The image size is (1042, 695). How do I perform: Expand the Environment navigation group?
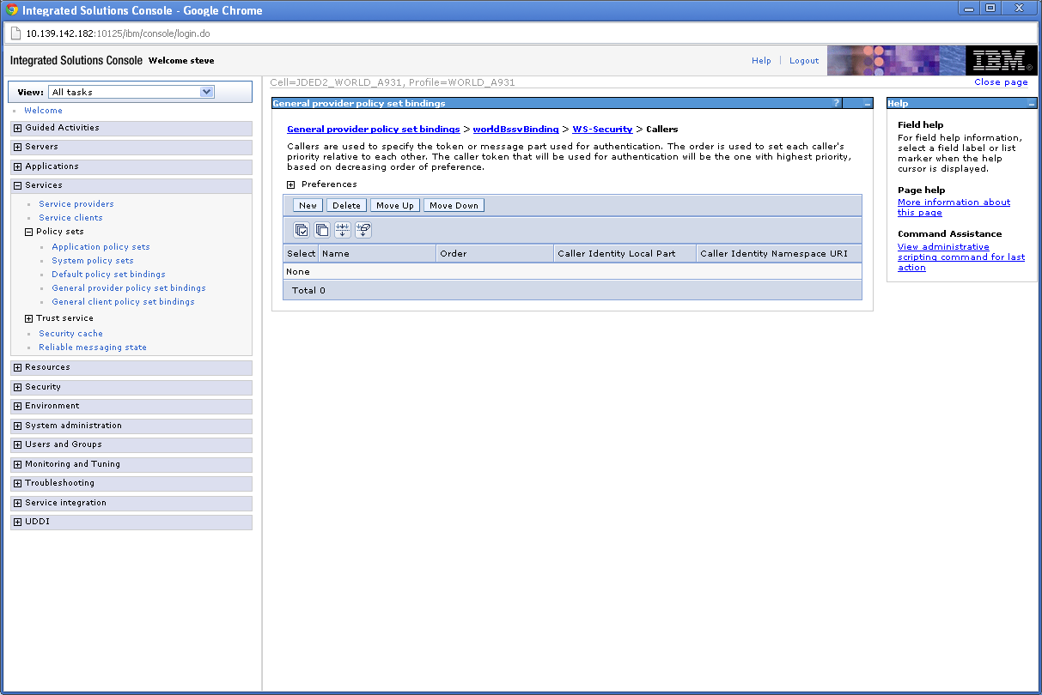(x=17, y=406)
